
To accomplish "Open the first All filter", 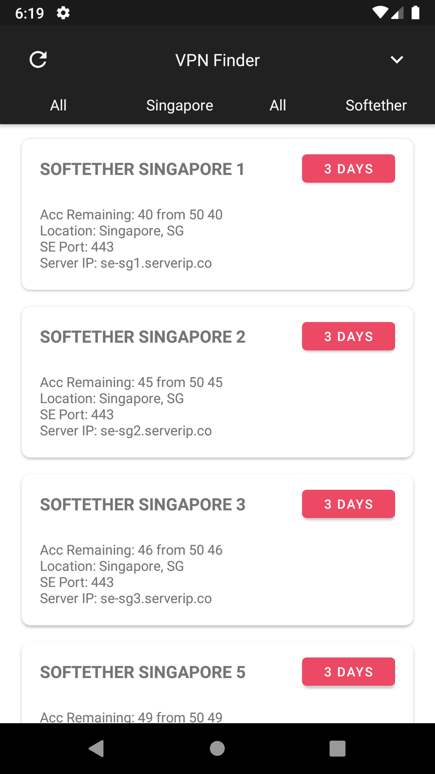I will pyautogui.click(x=58, y=105).
